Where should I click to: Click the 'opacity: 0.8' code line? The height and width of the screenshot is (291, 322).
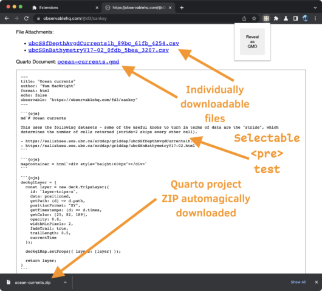[x=46, y=219]
